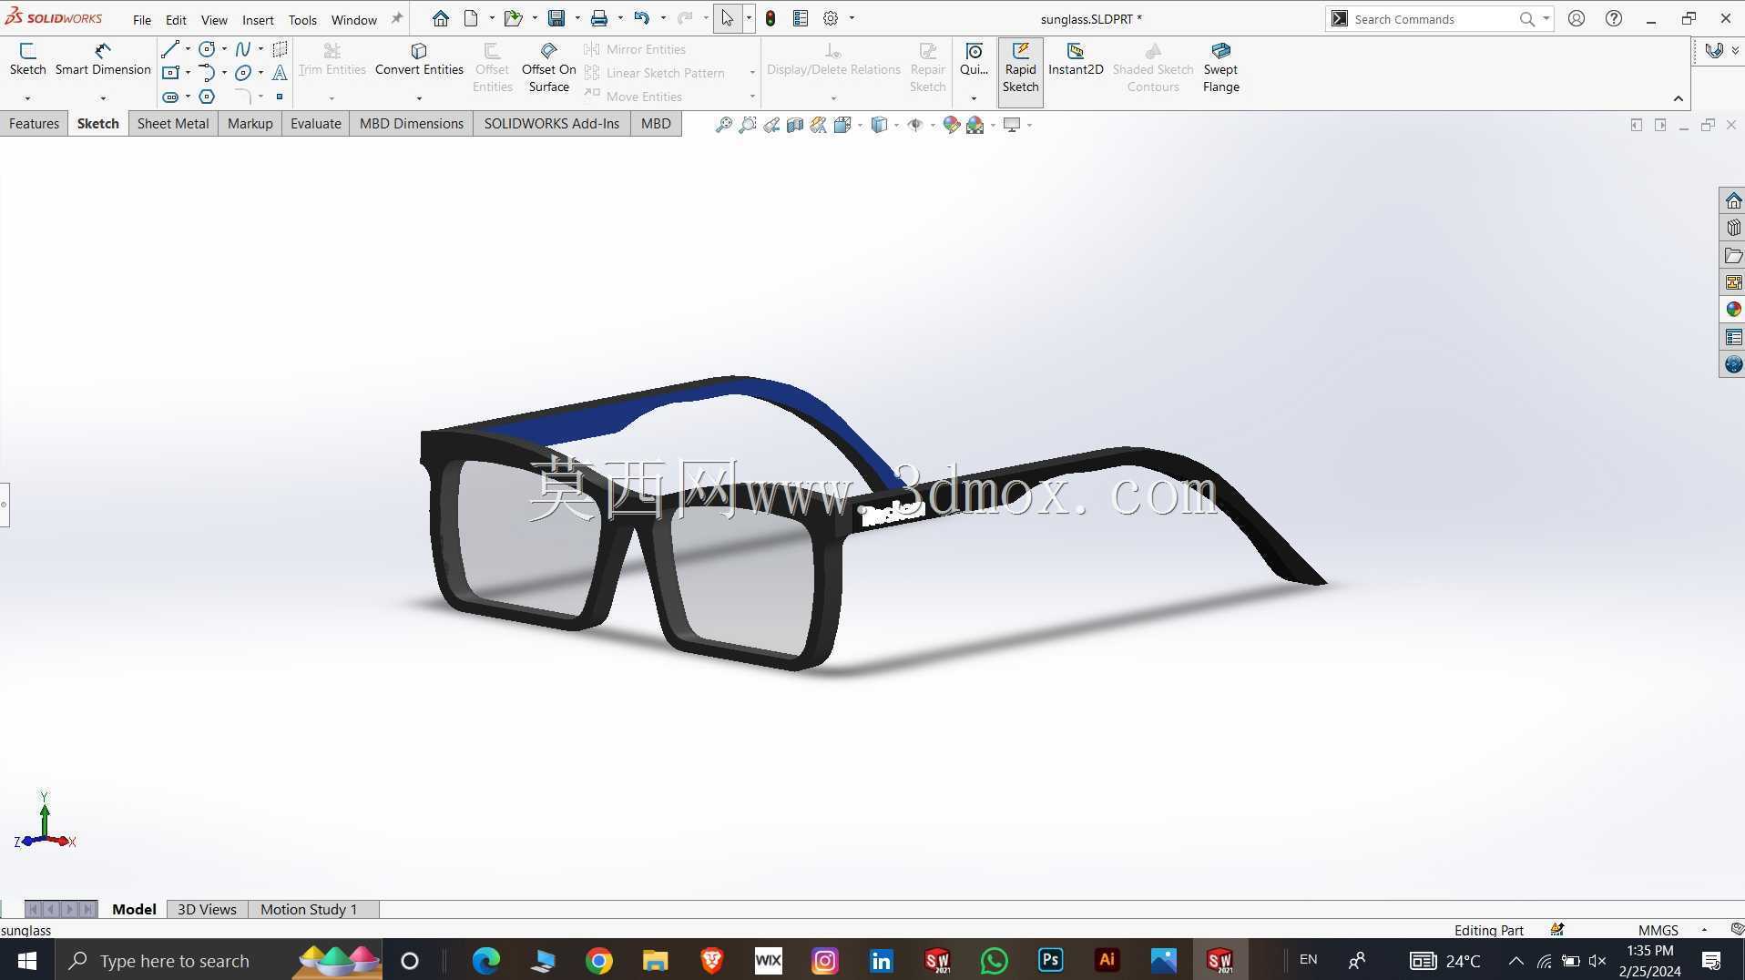Viewport: 1745px width, 980px height.
Task: Click the Print button
Action: point(599,18)
